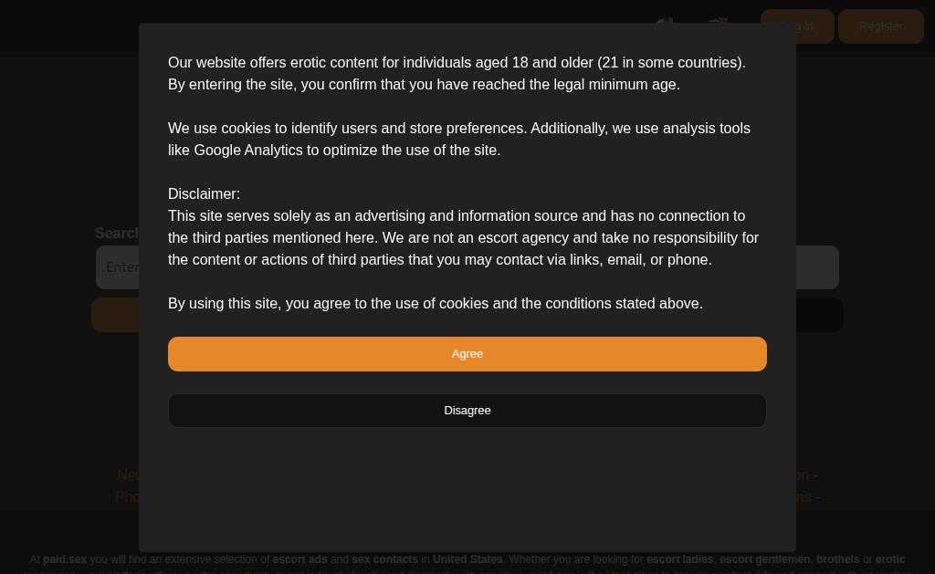Open the link starting with 'Pho' at left
935x574 pixels.
(126, 497)
